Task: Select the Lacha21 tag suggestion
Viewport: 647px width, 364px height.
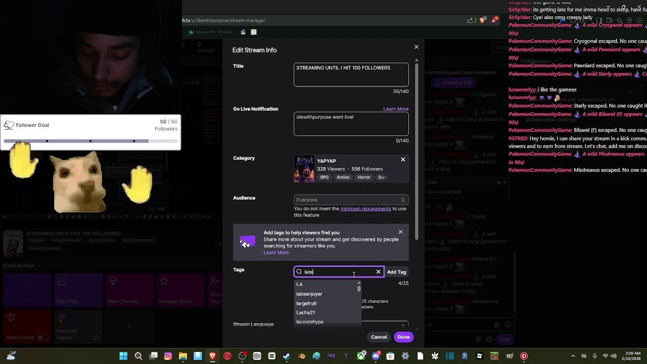Action: pyautogui.click(x=326, y=312)
